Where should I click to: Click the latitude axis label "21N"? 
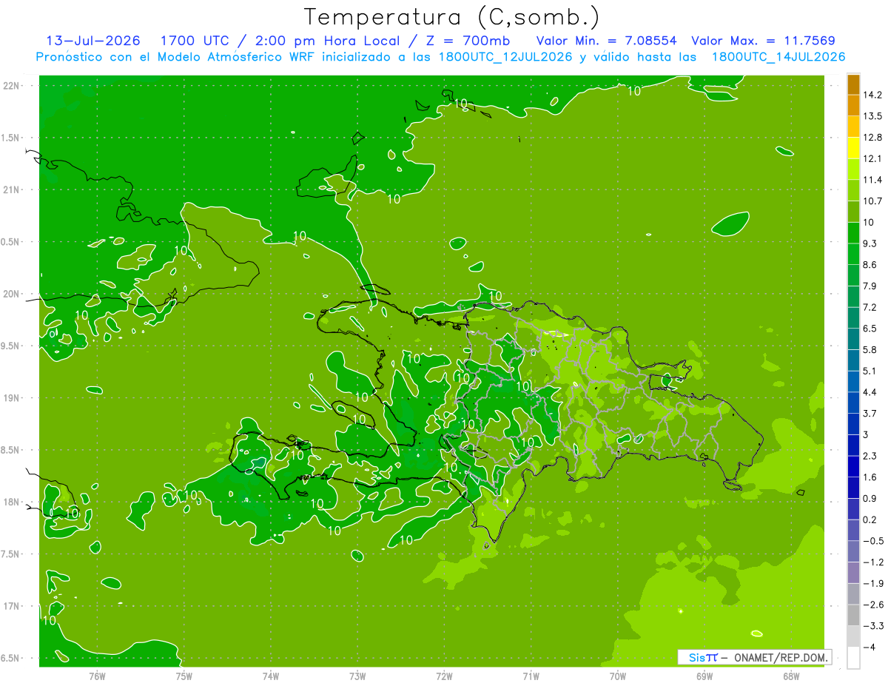point(12,189)
